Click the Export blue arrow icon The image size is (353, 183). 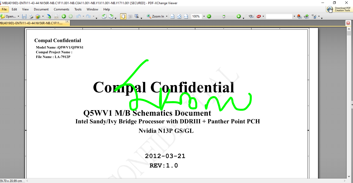(x=49, y=16)
